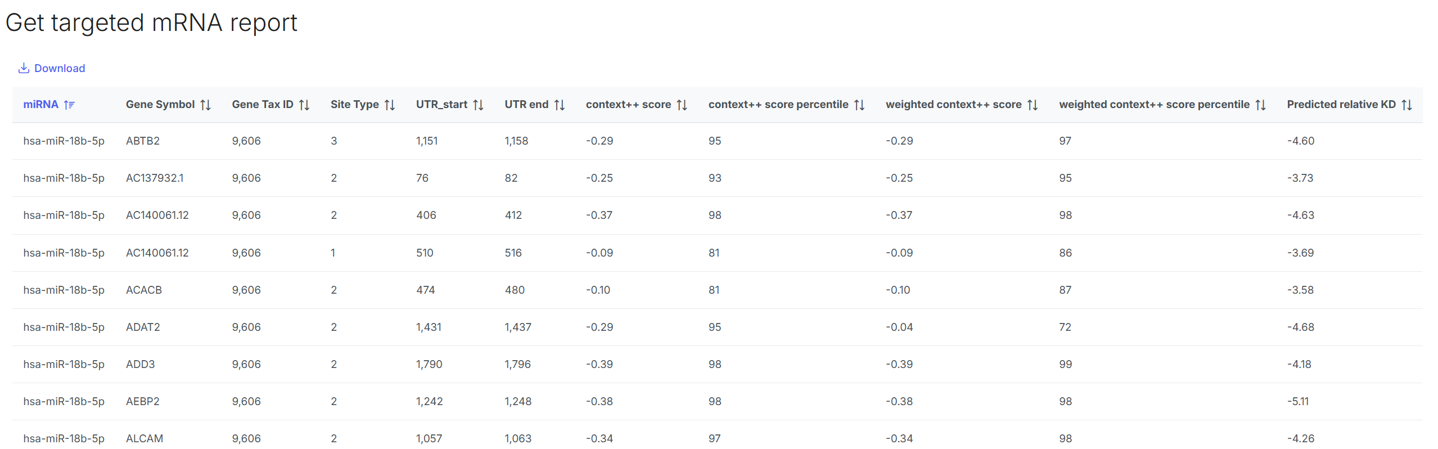Sort by weighted context++ score arrows icon
This screenshot has height=449, width=1438.
tap(1033, 105)
